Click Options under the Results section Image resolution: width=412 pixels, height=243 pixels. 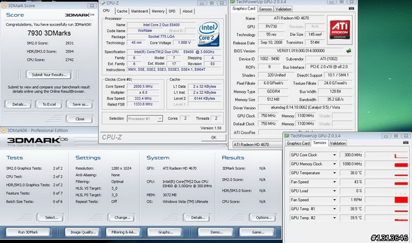coord(263,217)
